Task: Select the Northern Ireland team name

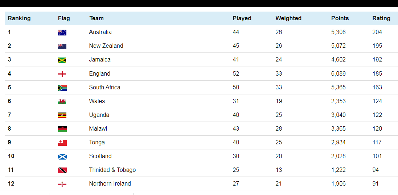Action: (x=110, y=184)
